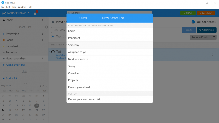Viewport: 219px width, 123px height.
Task: Click the Search input field
Action: point(109,12)
